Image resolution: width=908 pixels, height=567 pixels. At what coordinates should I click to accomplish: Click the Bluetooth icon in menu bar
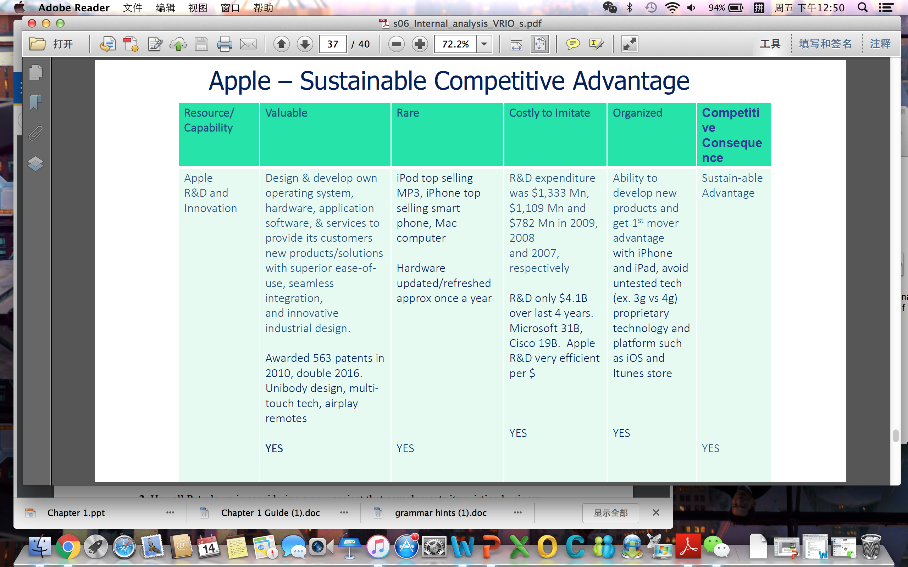tap(630, 7)
